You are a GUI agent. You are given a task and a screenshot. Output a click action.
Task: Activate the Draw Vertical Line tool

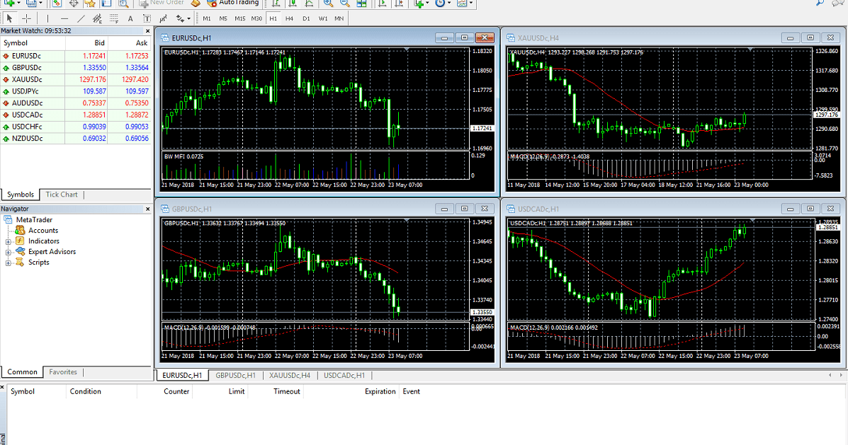(47, 18)
